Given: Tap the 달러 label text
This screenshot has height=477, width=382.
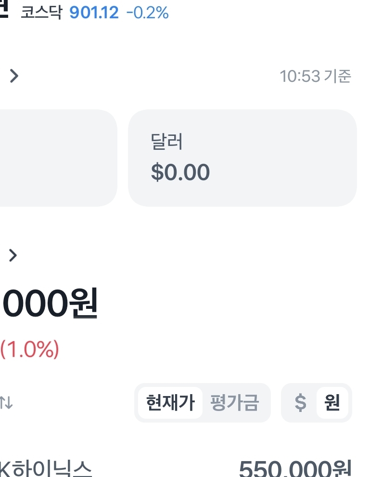Looking at the screenshot, I should click(166, 143).
